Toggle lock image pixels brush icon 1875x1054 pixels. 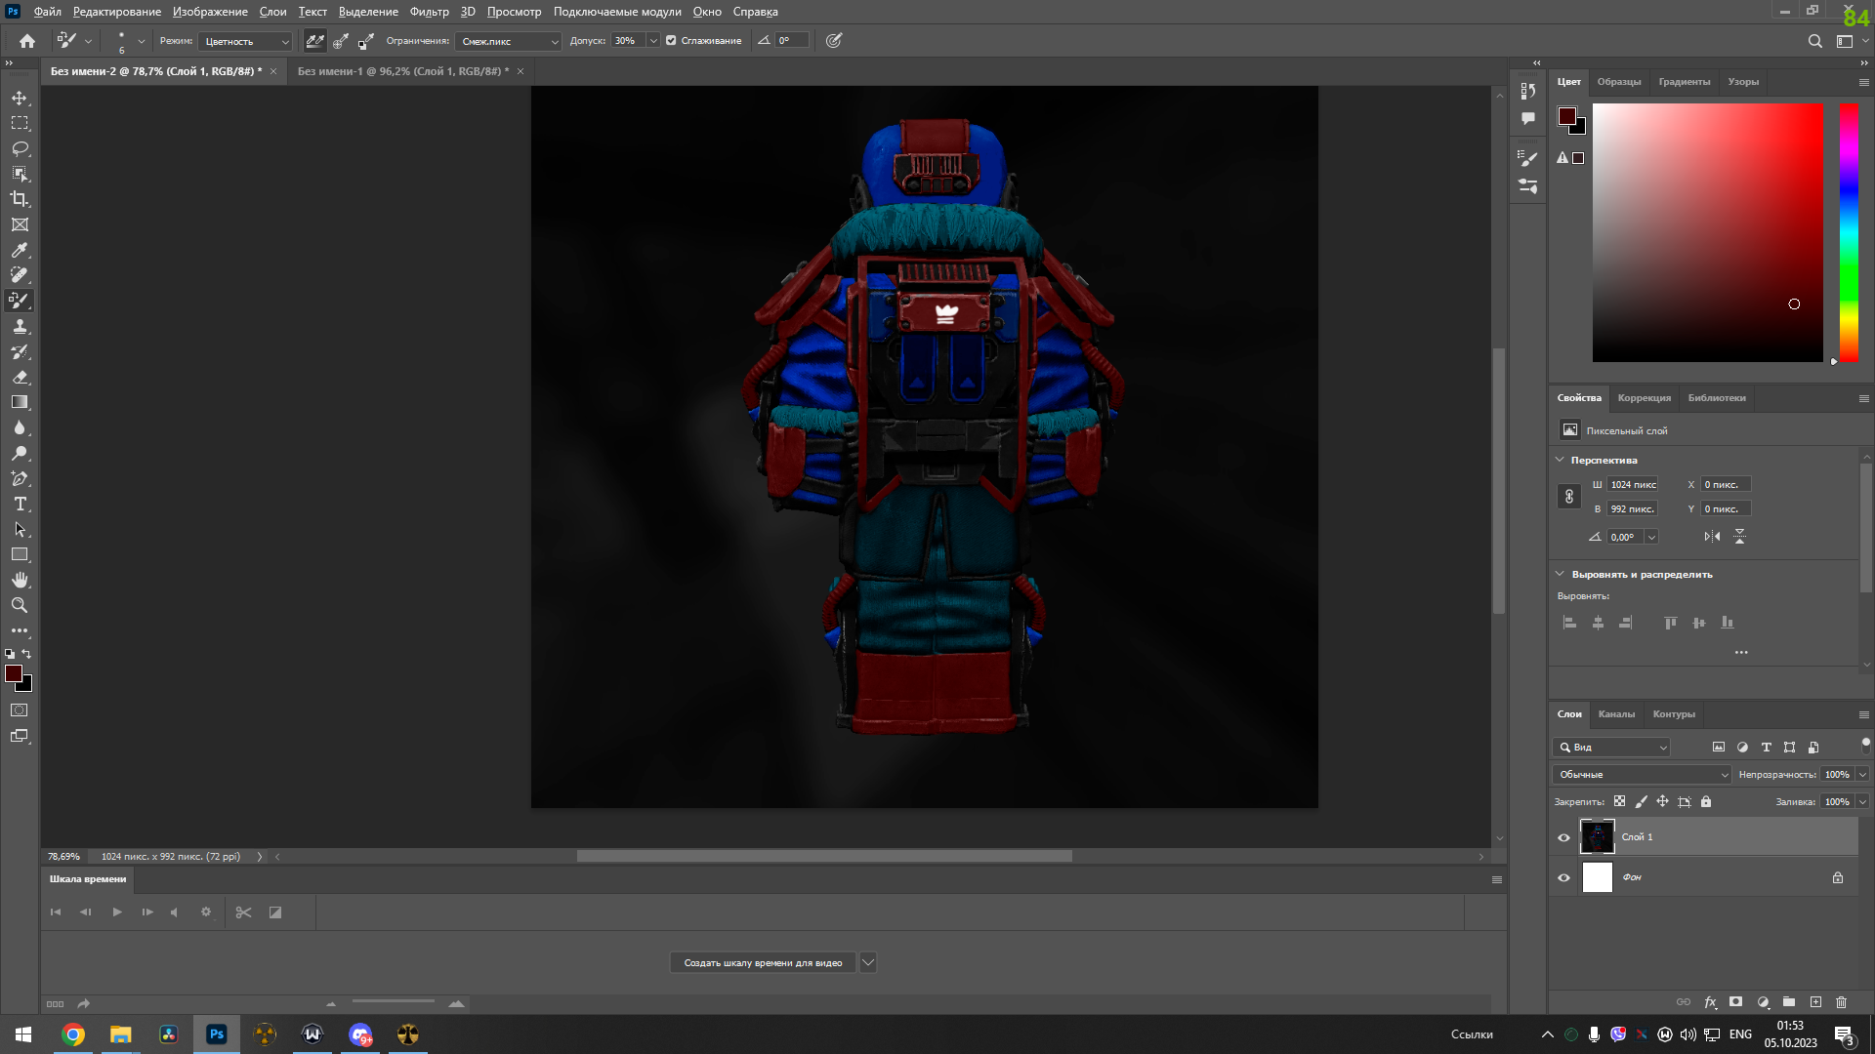1641,801
